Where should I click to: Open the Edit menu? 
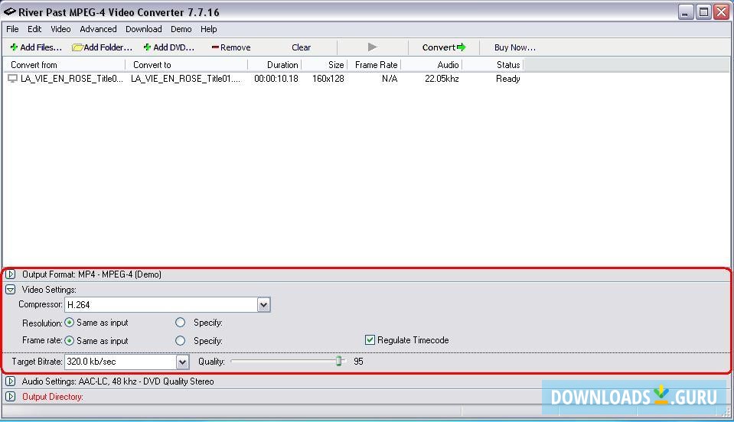coord(34,29)
